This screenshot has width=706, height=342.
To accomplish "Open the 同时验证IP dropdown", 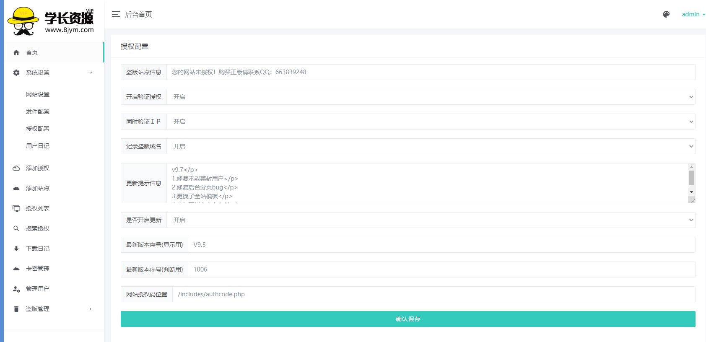I will (431, 122).
